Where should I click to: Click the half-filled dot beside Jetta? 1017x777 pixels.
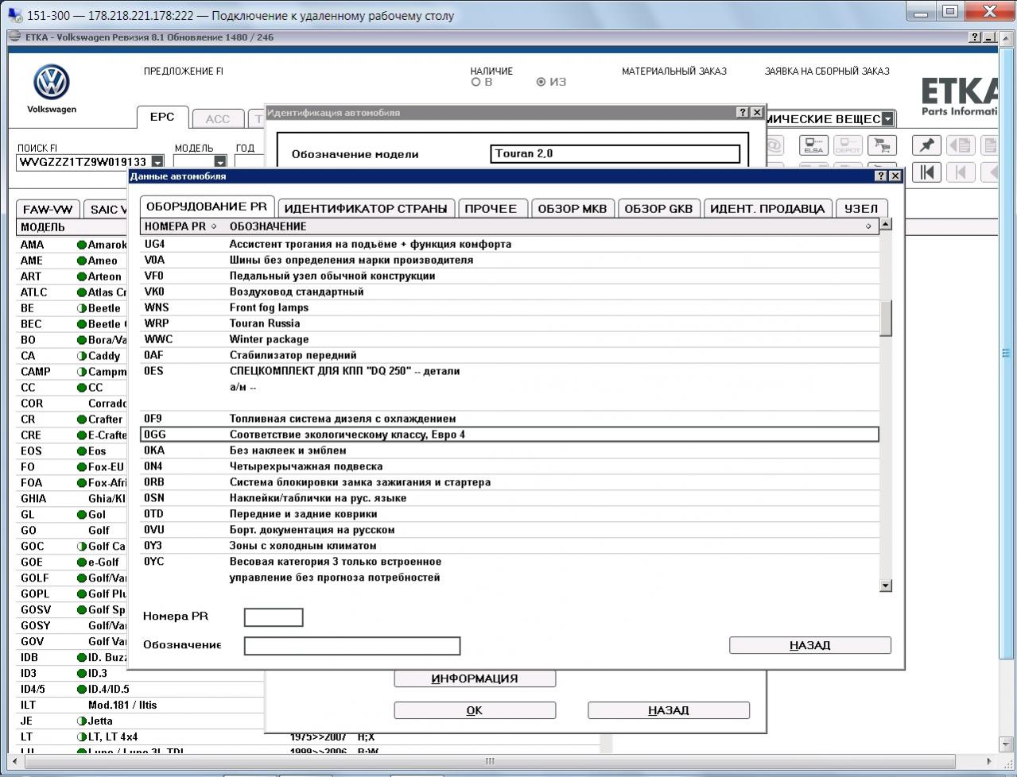[x=81, y=721]
